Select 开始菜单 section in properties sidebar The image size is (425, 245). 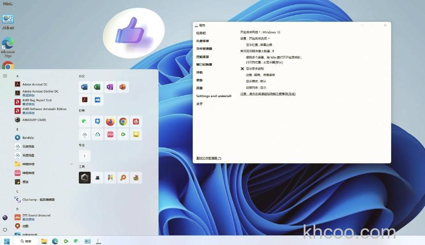(202, 57)
